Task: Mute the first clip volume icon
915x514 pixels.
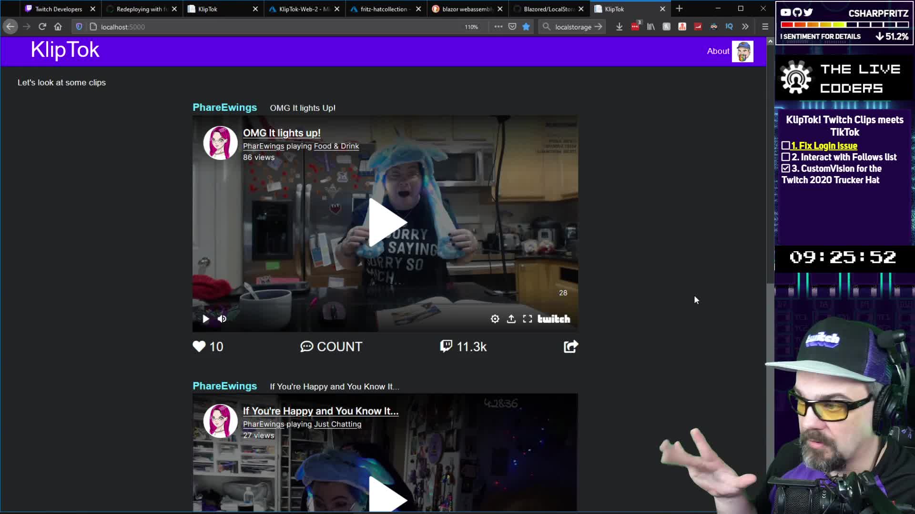Action: click(222, 319)
